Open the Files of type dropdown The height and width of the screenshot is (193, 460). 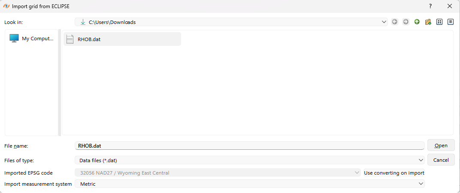421,160
